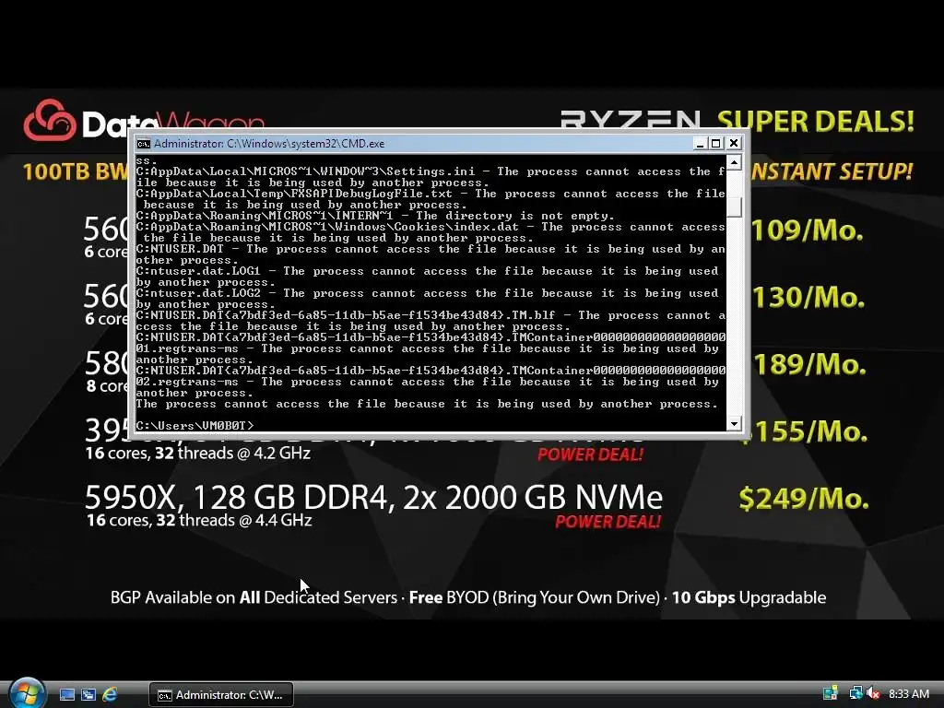Close the CMD.exe window
The image size is (944, 708).
tap(734, 143)
